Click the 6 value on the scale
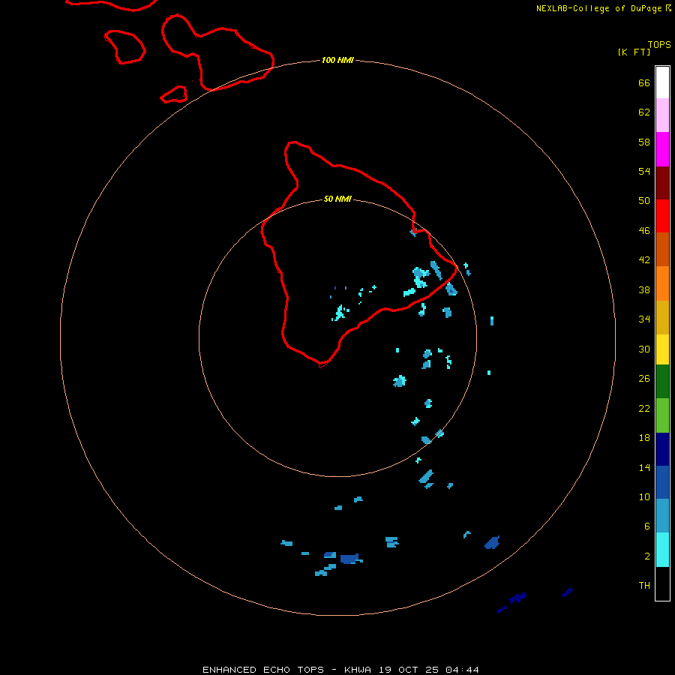675x675 pixels. pos(647,526)
